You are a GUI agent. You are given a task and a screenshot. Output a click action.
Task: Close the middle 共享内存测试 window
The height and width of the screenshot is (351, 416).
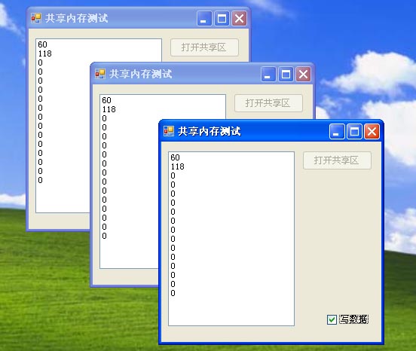pyautogui.click(x=303, y=74)
